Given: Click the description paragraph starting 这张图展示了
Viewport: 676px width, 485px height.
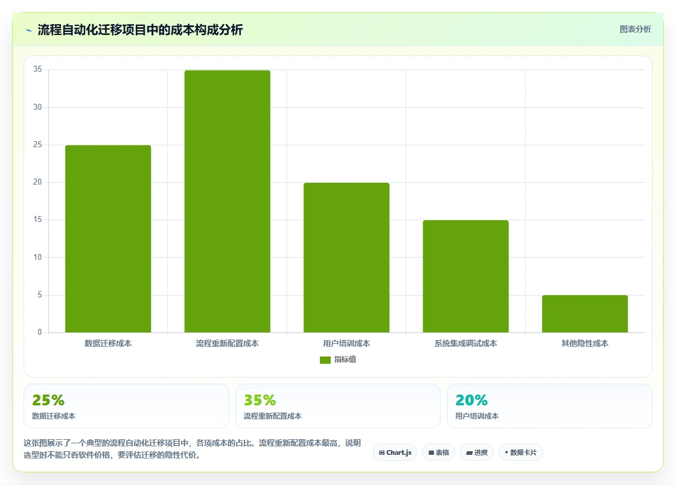Looking at the screenshot, I should [193, 449].
